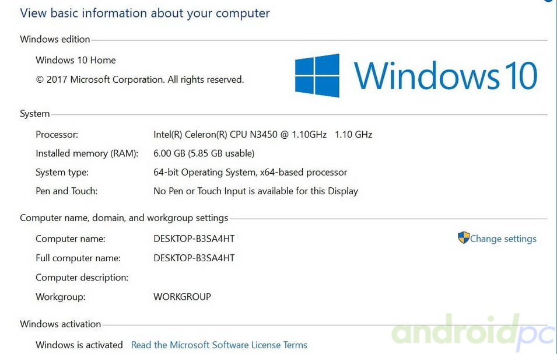Viewport: 557px width, 354px height.
Task: Click the UAC shield icon beside Change settings
Action: (464, 238)
